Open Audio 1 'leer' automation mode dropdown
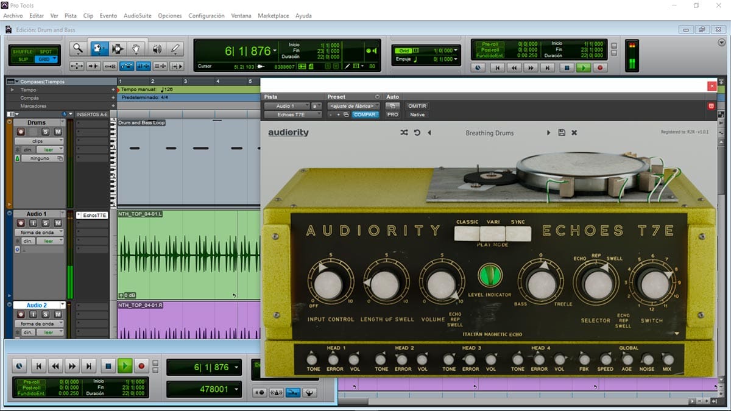 tap(49, 241)
